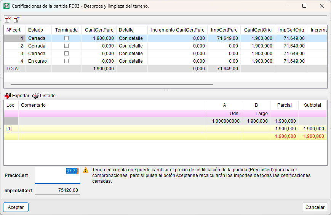Click the CantCertParc column header
Screen dimensions: 331x215
pos(99,30)
